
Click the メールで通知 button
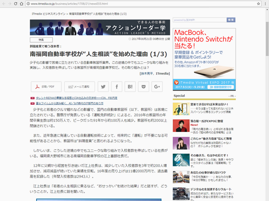point(79,87)
